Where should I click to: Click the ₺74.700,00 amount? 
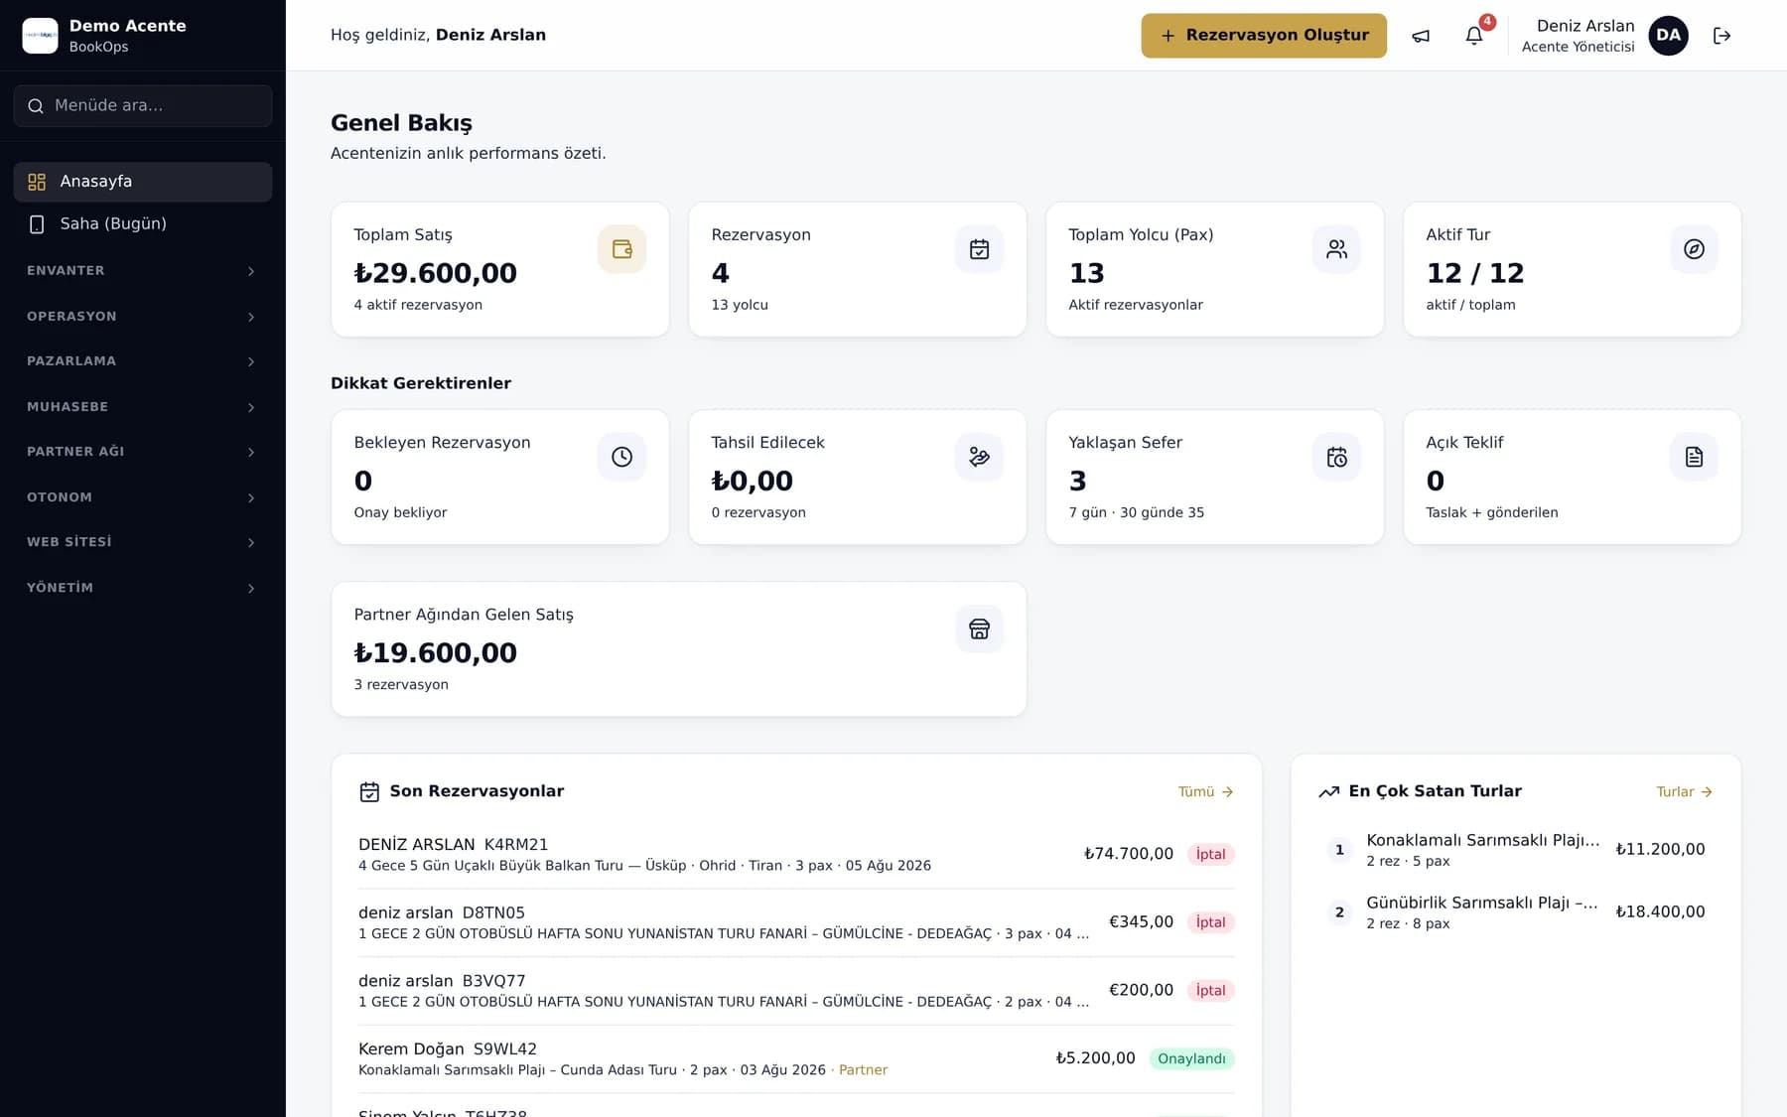pyautogui.click(x=1129, y=854)
